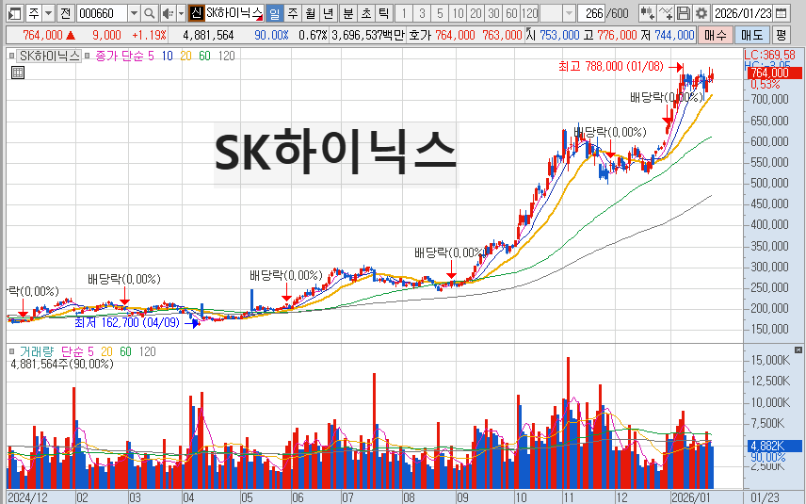Expand the speaker options dropdown arrow
The height and width of the screenshot is (504, 806).
(x=181, y=13)
